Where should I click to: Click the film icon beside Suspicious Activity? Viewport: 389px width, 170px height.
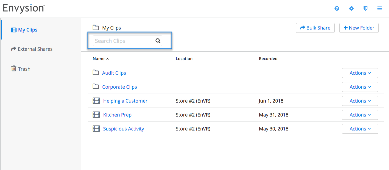pos(96,129)
